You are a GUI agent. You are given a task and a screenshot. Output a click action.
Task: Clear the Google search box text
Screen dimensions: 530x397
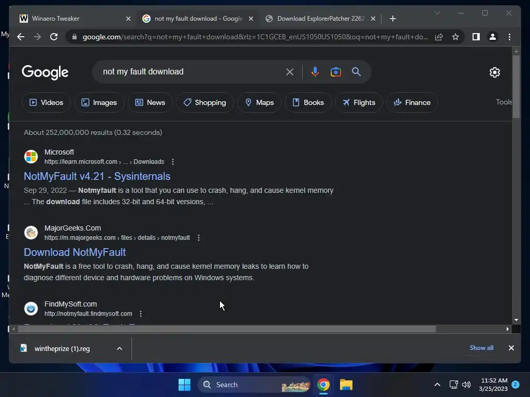[x=290, y=72]
